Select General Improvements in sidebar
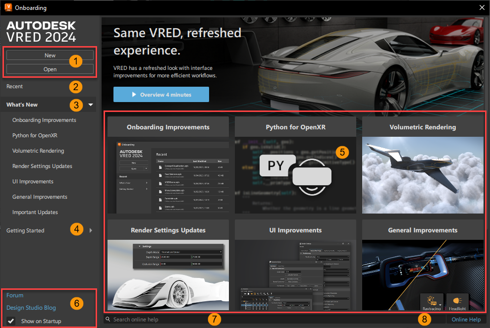Viewport: 490px width, 328px height. coord(40,197)
